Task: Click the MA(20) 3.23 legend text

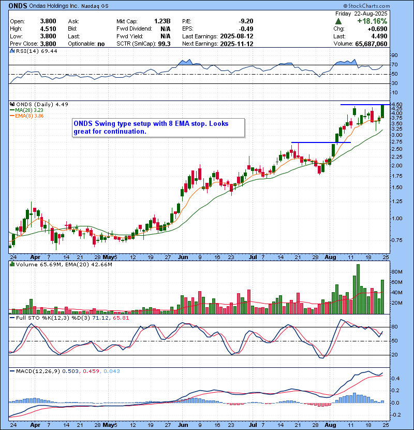Action: click(29, 110)
